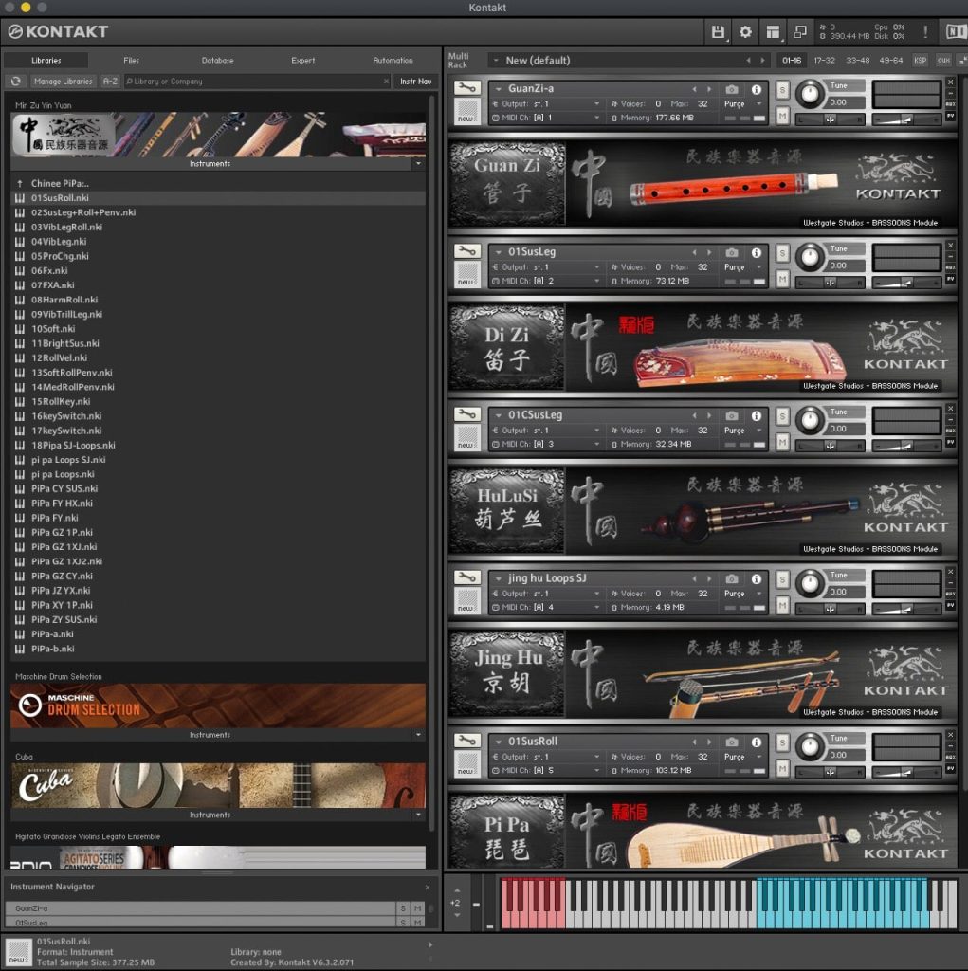Open workspace layout management icon
The image size is (968, 971).
(x=773, y=31)
